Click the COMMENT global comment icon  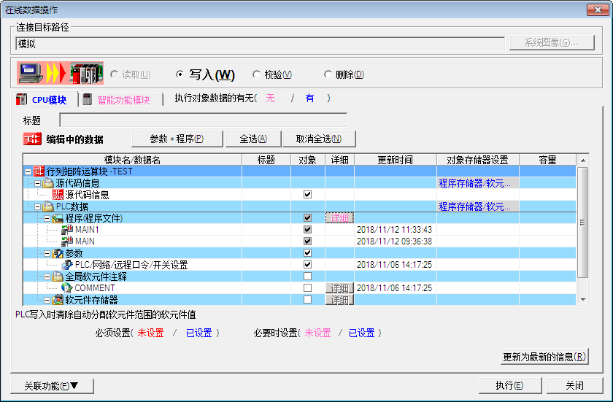(67, 288)
